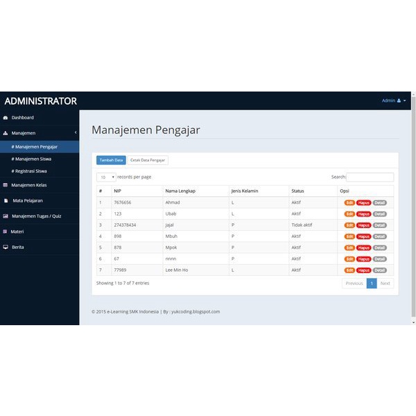416x416 pixels.
Task: Click the Search input field
Action: tap(370, 177)
